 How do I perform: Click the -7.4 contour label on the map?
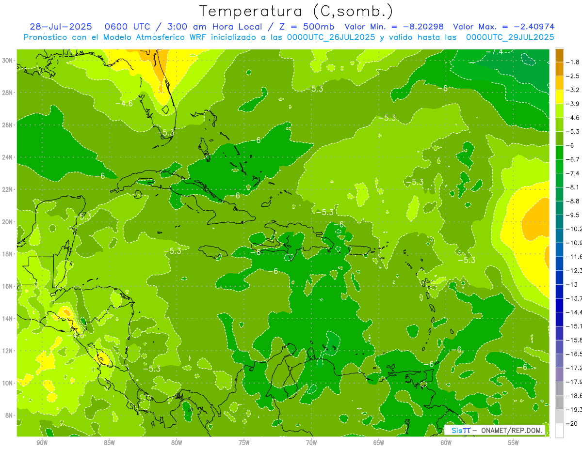494,52
